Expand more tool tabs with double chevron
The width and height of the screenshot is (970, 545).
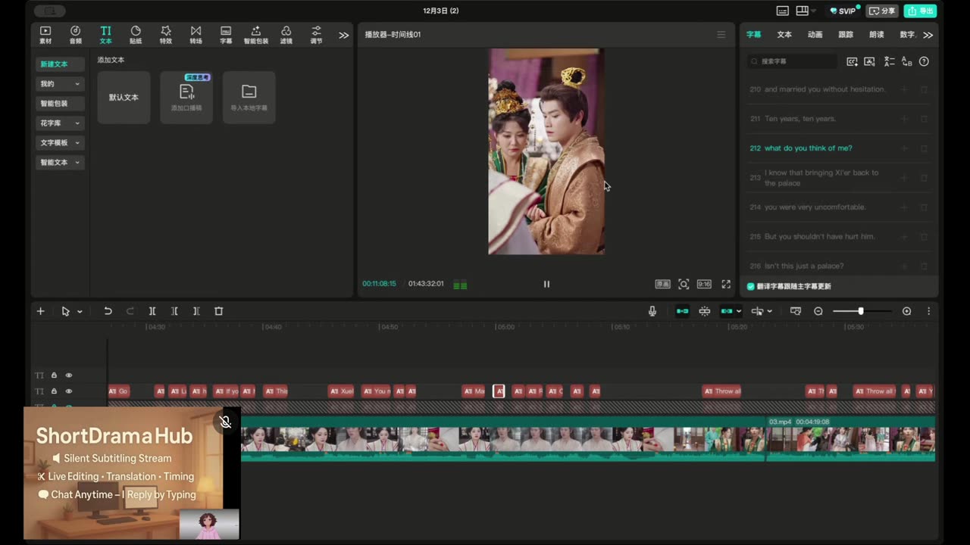point(344,35)
